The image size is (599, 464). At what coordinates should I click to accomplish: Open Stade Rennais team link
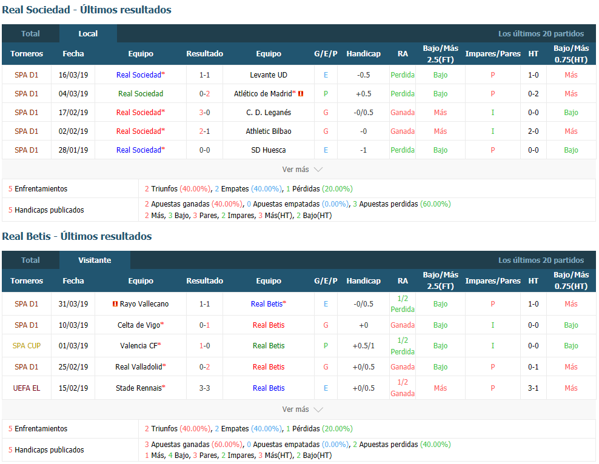(139, 388)
